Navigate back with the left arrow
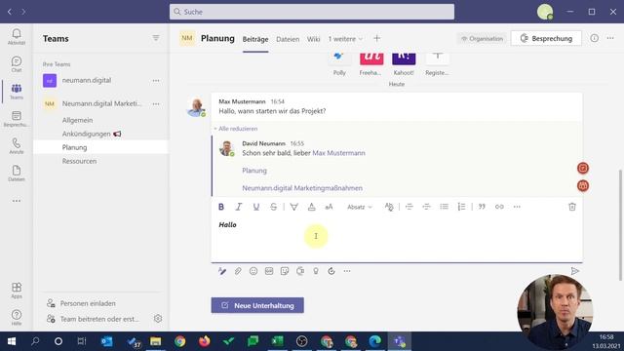Screen dimensions: 624x351 coord(10,12)
